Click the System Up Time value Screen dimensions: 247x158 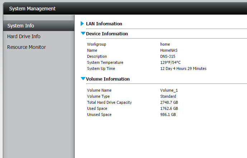coord(183,68)
